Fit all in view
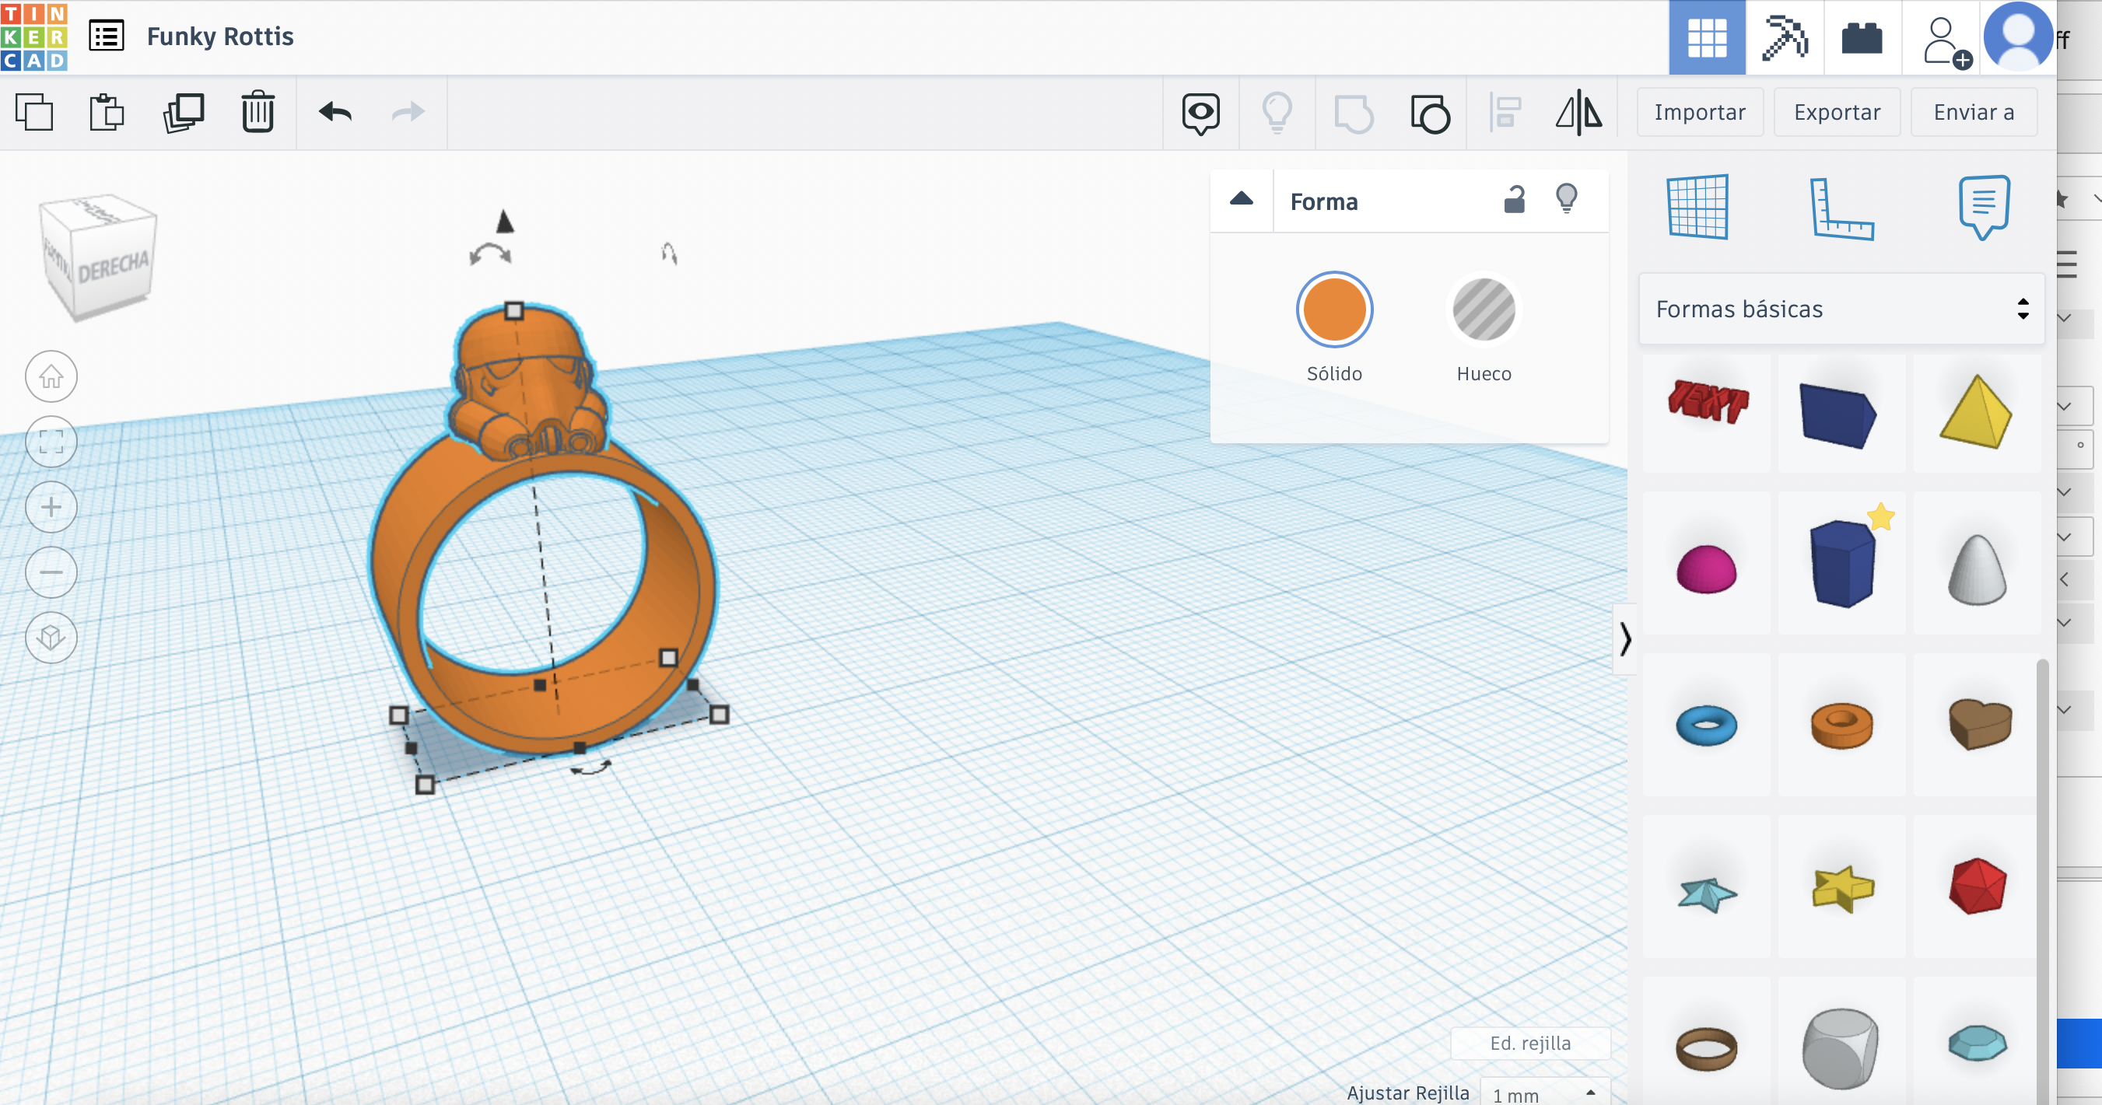Viewport: 2102px width, 1105px height. pyautogui.click(x=51, y=442)
